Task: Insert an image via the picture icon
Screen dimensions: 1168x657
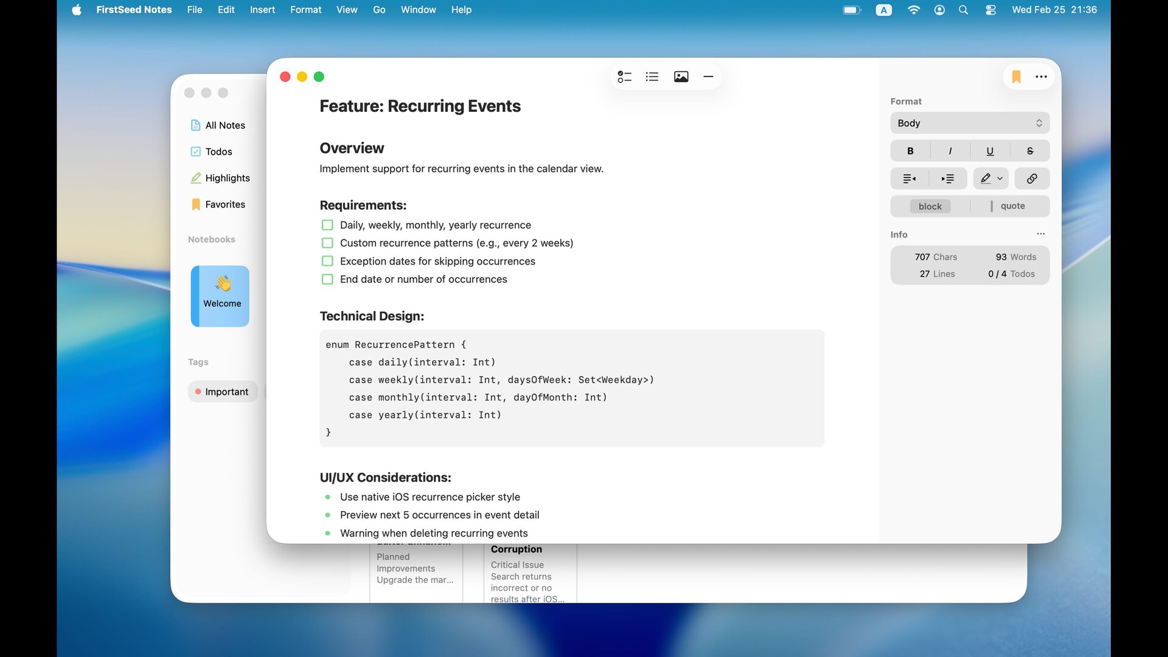Action: tap(681, 77)
